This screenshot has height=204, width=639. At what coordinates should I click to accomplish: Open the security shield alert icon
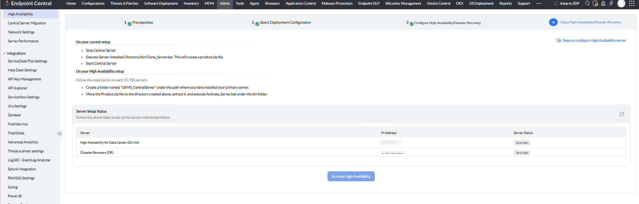click(595, 3)
